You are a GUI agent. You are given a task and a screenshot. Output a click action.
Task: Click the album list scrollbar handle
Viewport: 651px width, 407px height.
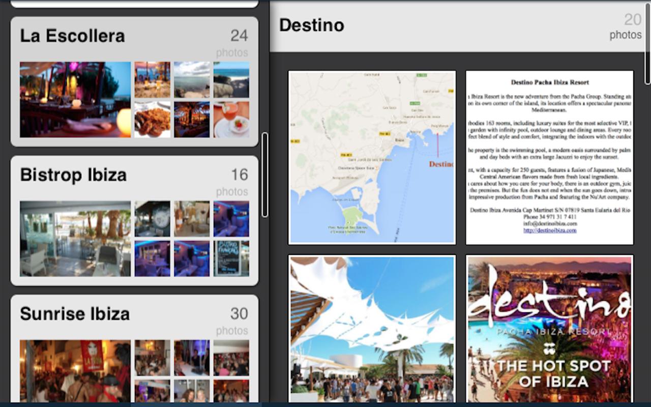[x=264, y=175]
